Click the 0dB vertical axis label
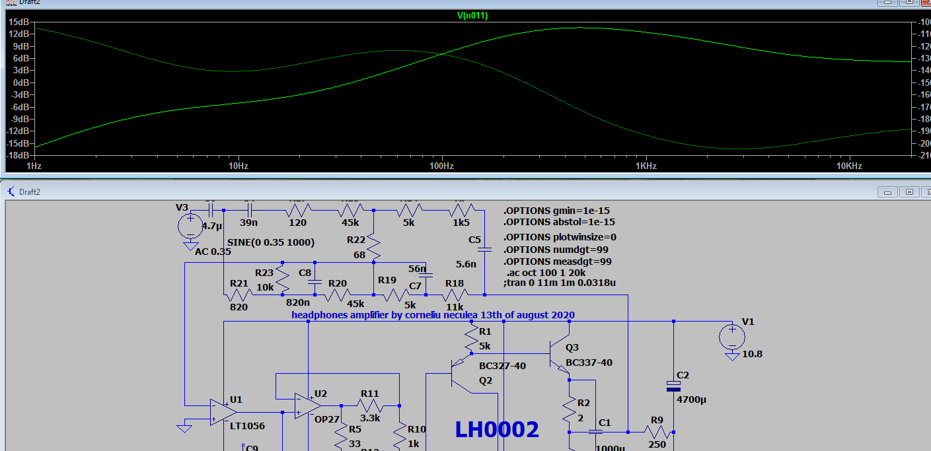This screenshot has height=451, width=931. [x=22, y=83]
